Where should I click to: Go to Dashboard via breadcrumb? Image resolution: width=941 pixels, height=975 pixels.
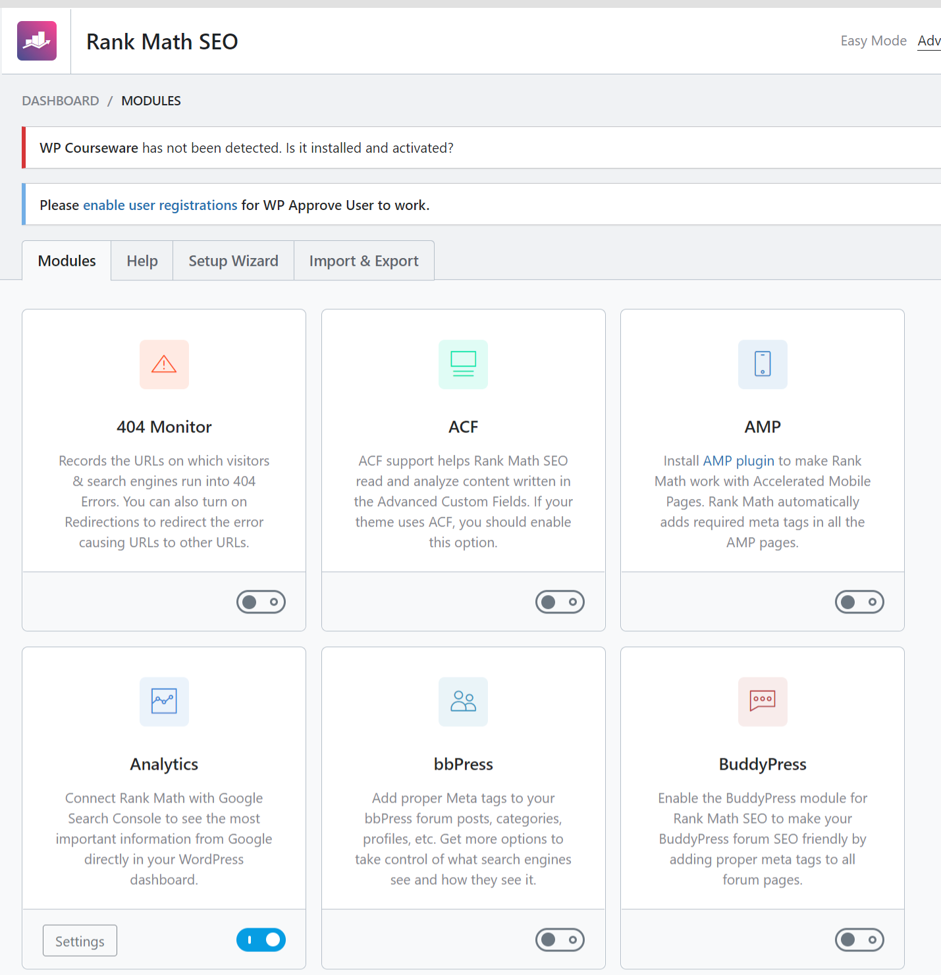click(x=61, y=101)
